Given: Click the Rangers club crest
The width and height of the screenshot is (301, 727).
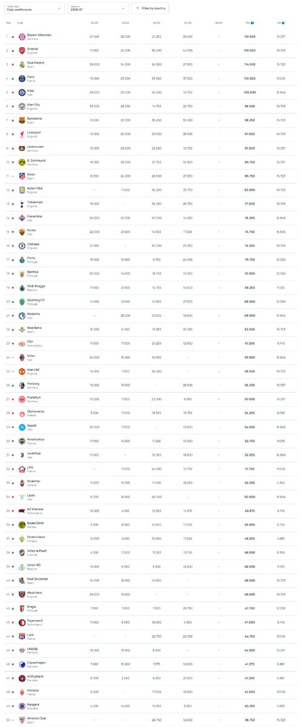Looking at the screenshot, I should pos(22,705).
